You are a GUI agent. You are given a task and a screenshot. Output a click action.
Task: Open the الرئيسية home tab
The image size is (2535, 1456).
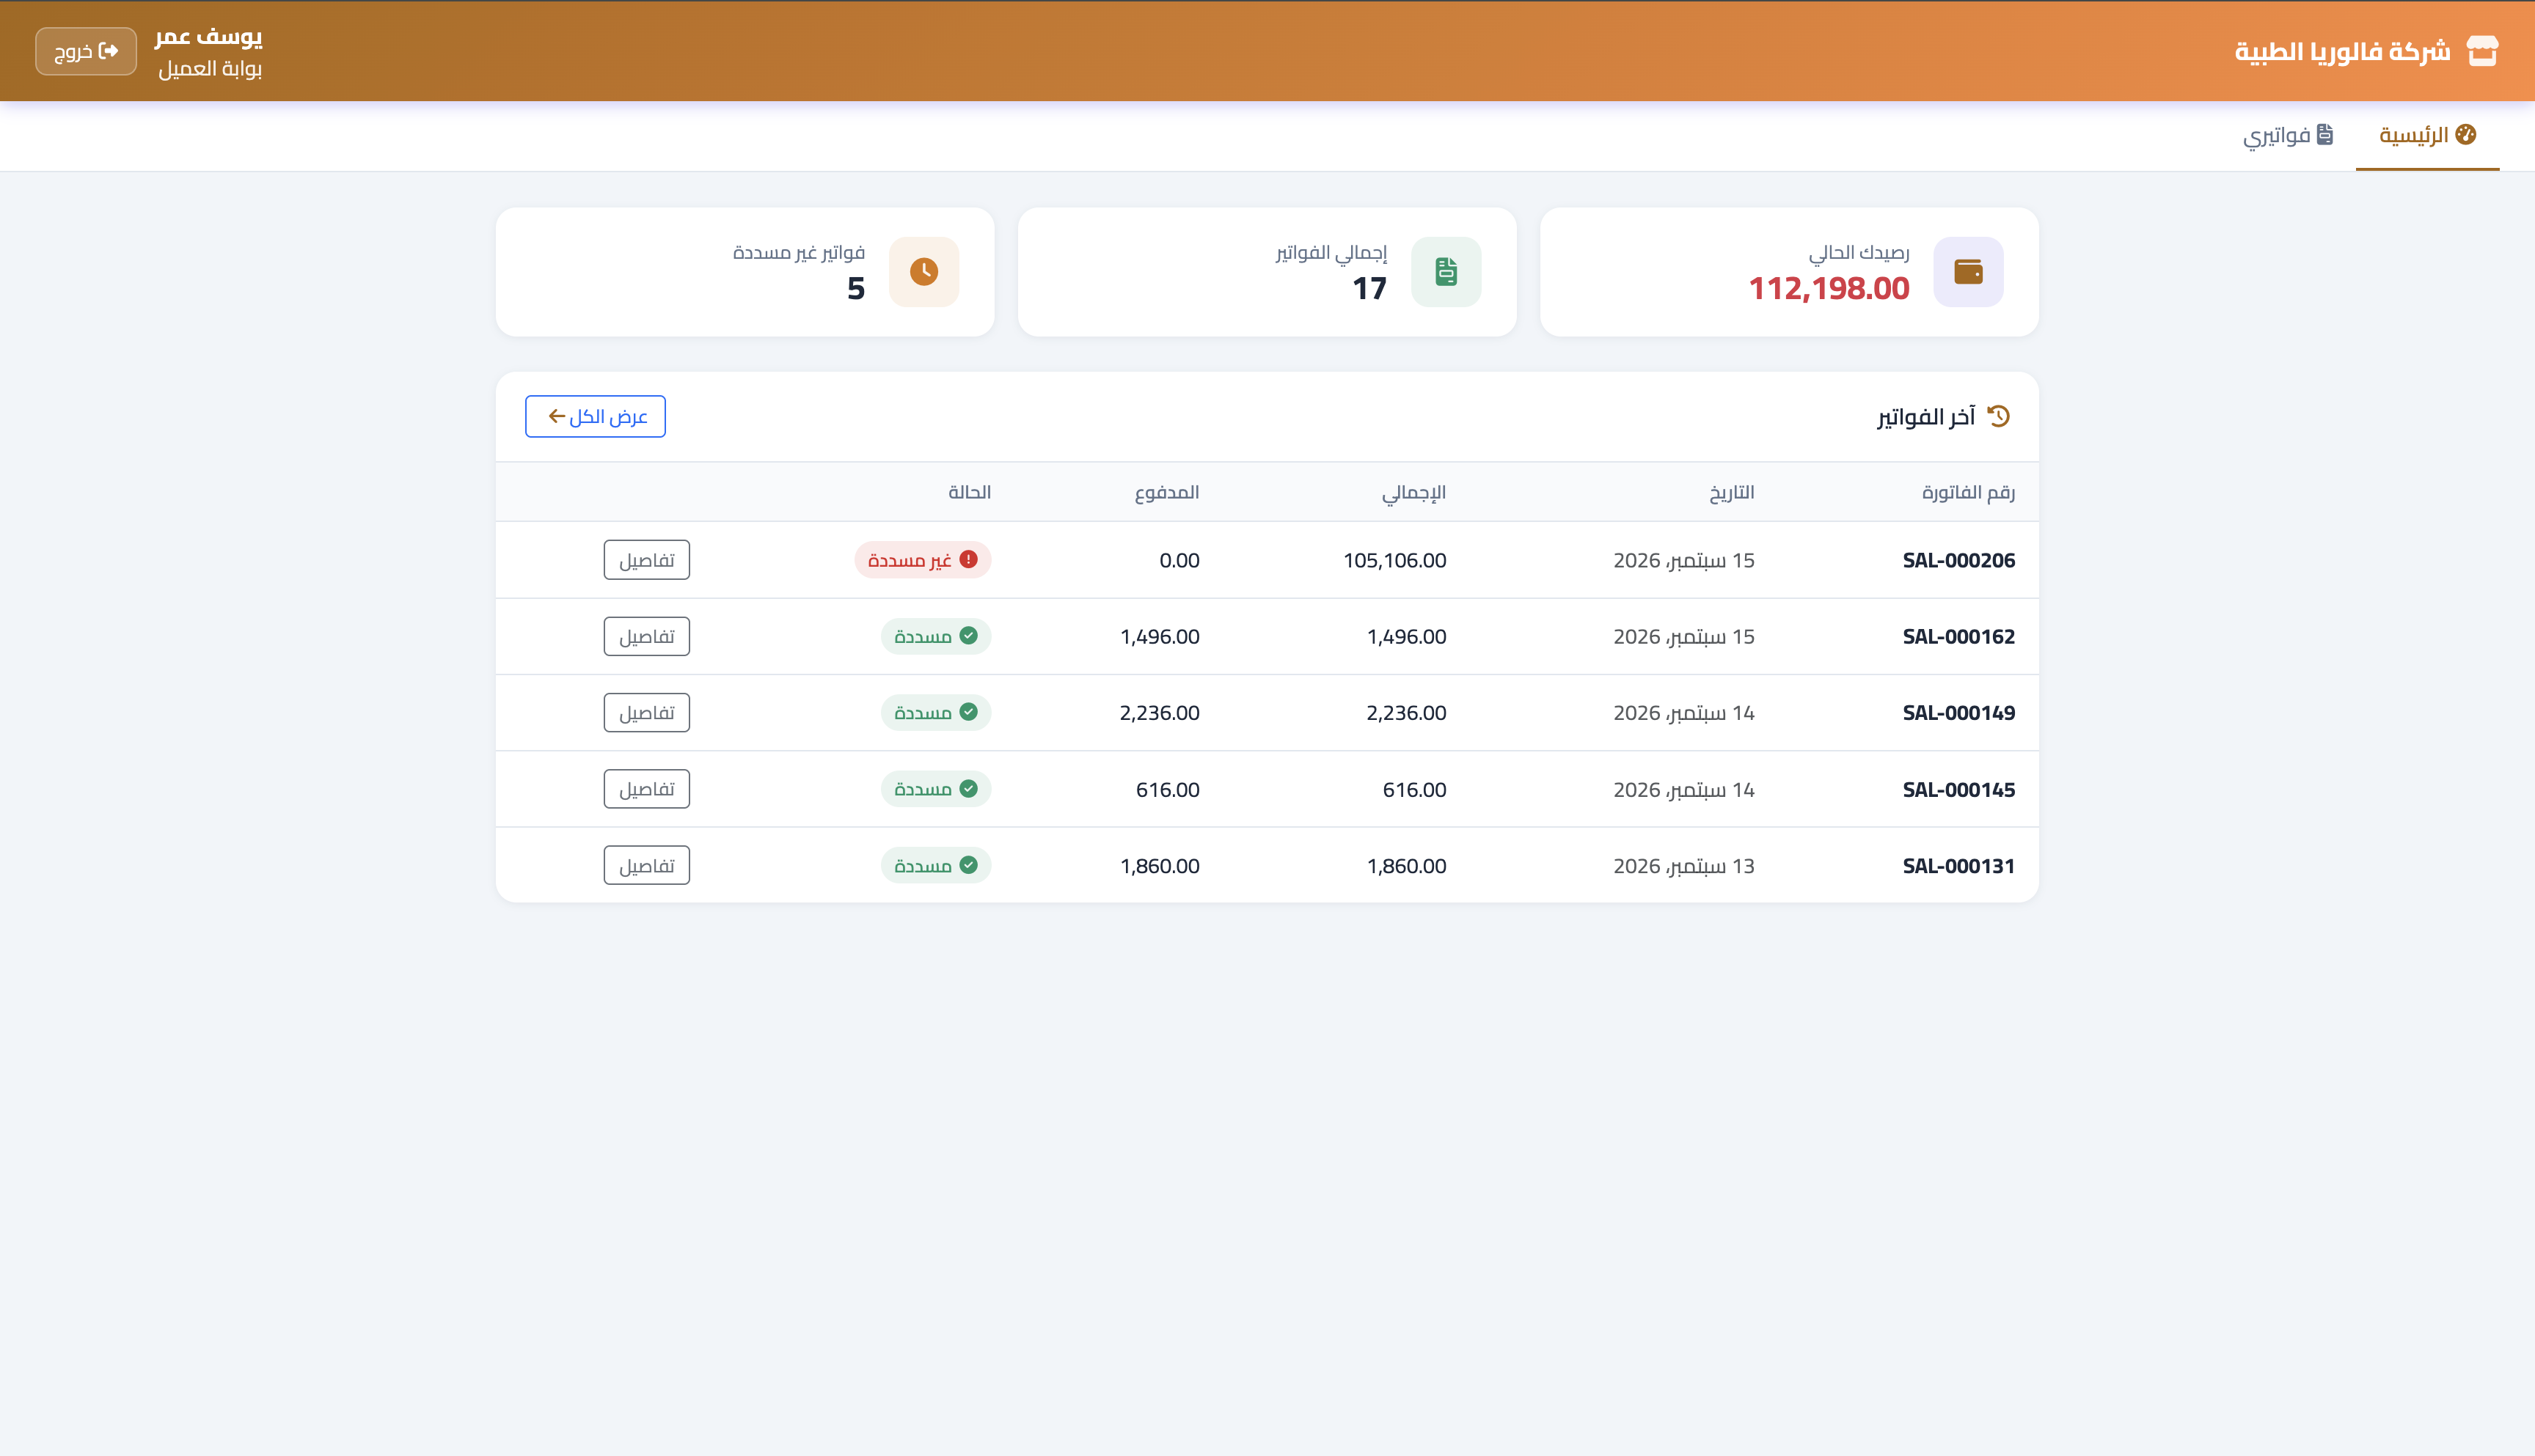point(2427,135)
